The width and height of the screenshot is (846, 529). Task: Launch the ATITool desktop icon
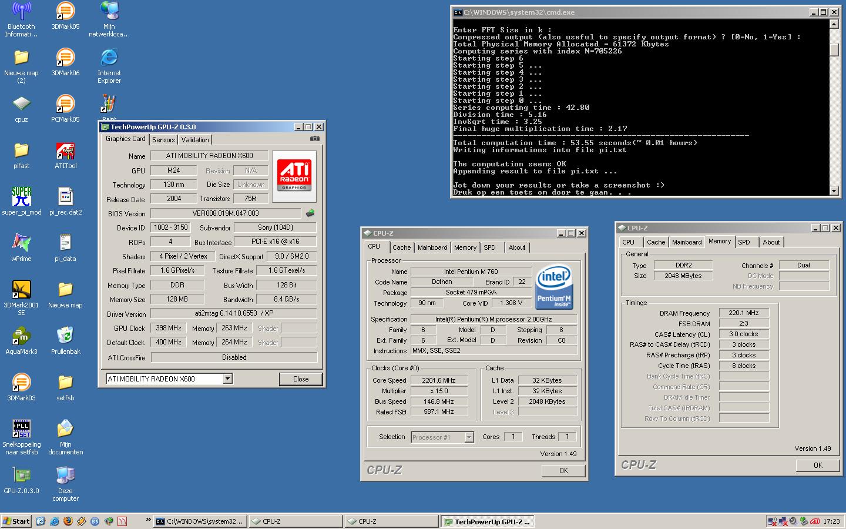coord(65,155)
